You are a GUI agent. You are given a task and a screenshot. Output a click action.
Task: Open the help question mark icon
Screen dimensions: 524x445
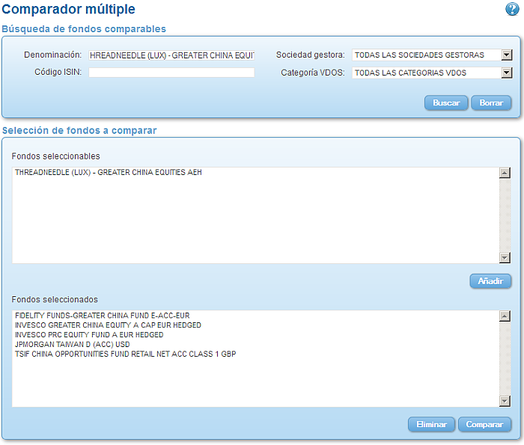pyautogui.click(x=512, y=9)
